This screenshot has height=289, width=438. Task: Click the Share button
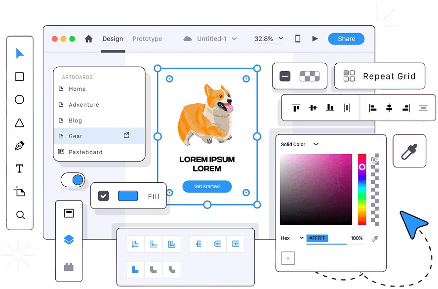pyautogui.click(x=346, y=39)
